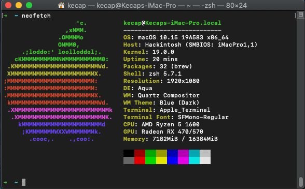Click the CPU value 'AMD Ryzen 5 1600'
Image resolution: width=305 pixels, height=189 pixels.
pos(170,124)
